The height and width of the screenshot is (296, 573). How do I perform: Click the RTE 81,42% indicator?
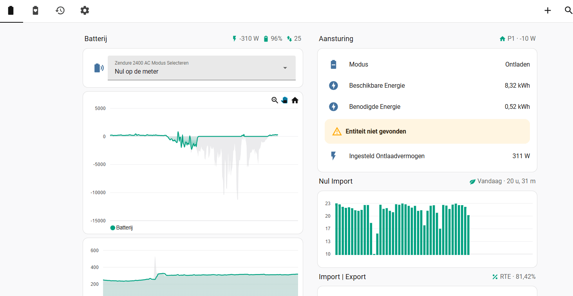(x=513, y=277)
